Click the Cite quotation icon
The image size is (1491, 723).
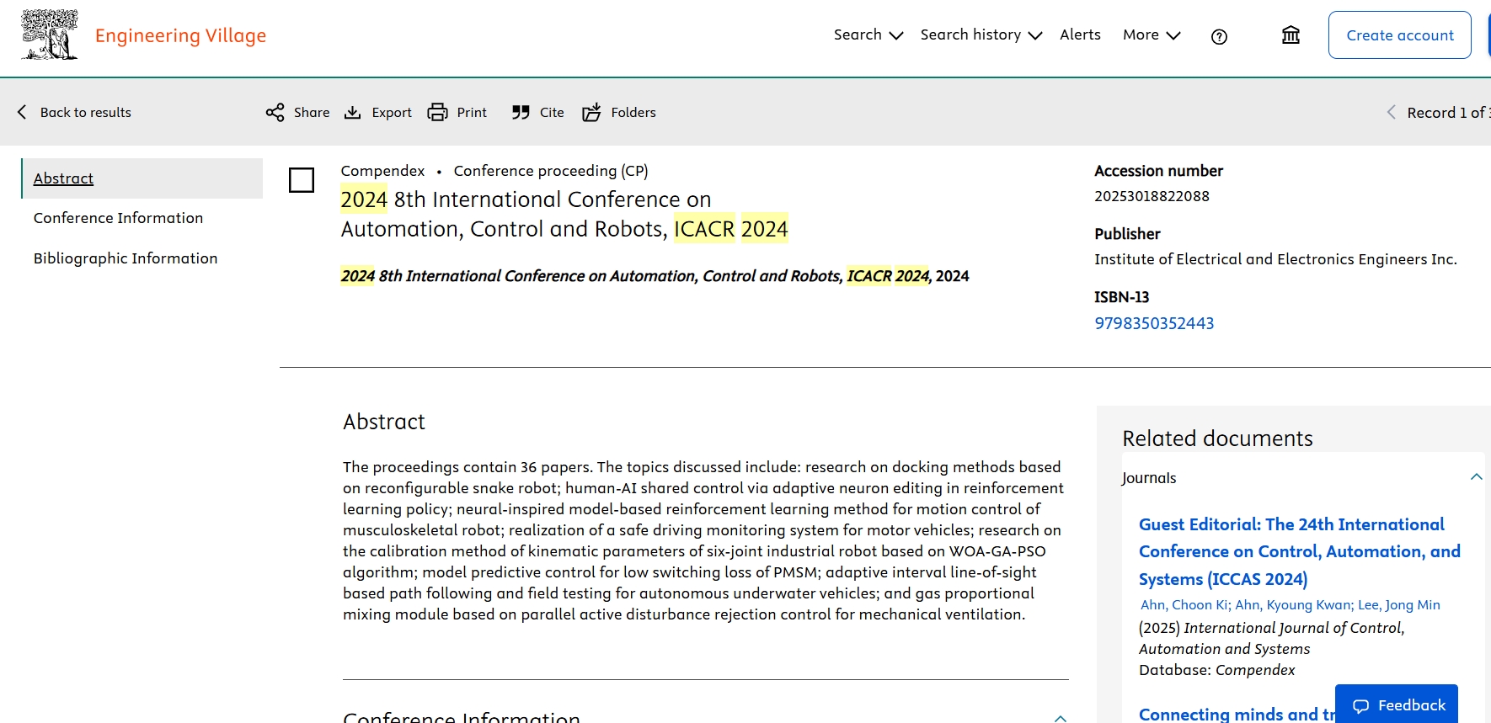pos(521,113)
